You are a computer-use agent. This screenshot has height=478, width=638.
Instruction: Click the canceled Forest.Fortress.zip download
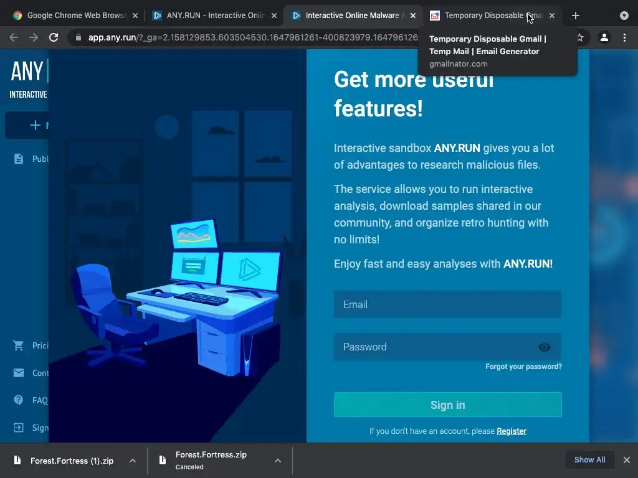coord(212,461)
